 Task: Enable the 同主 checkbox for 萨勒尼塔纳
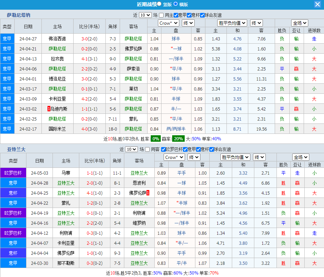[x=161, y=15]
